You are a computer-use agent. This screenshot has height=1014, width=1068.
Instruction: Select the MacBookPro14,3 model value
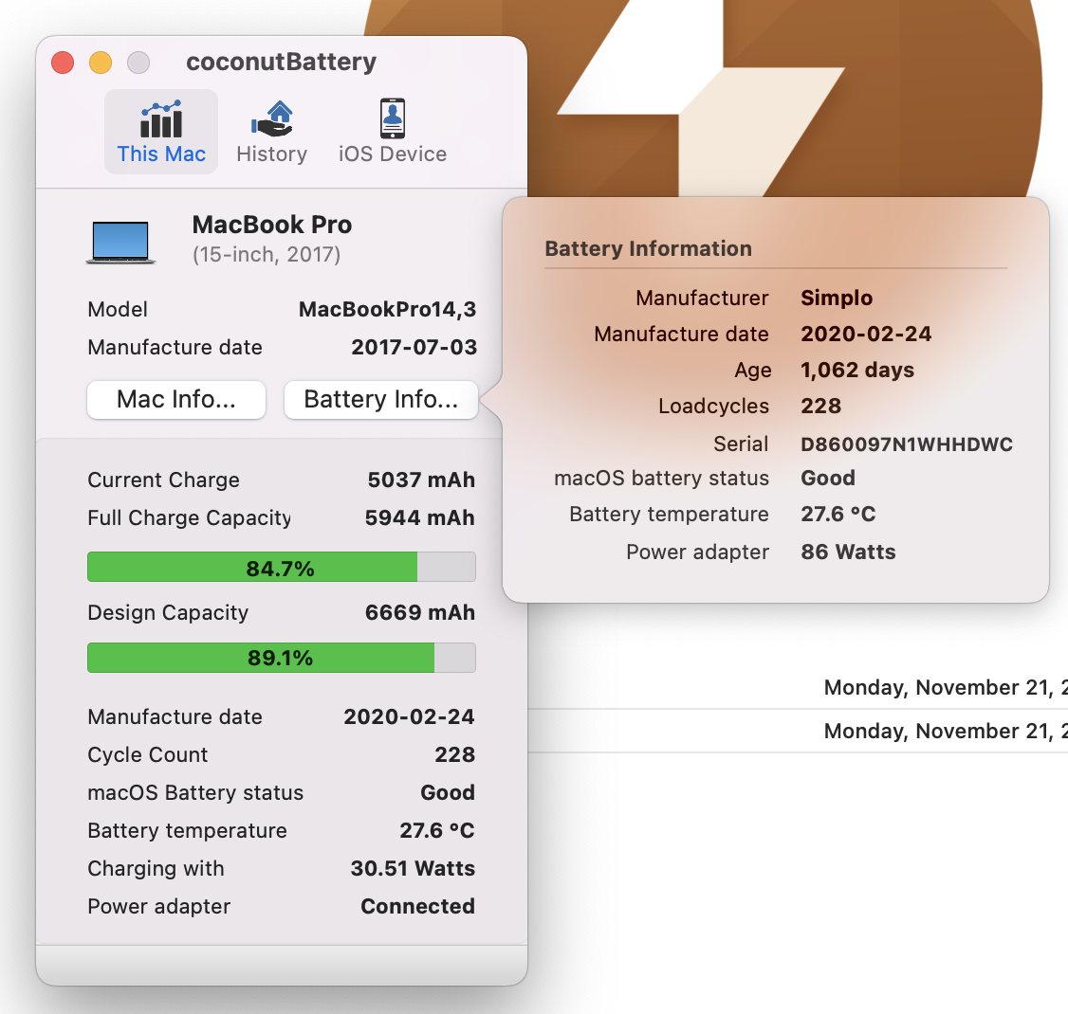pos(388,310)
